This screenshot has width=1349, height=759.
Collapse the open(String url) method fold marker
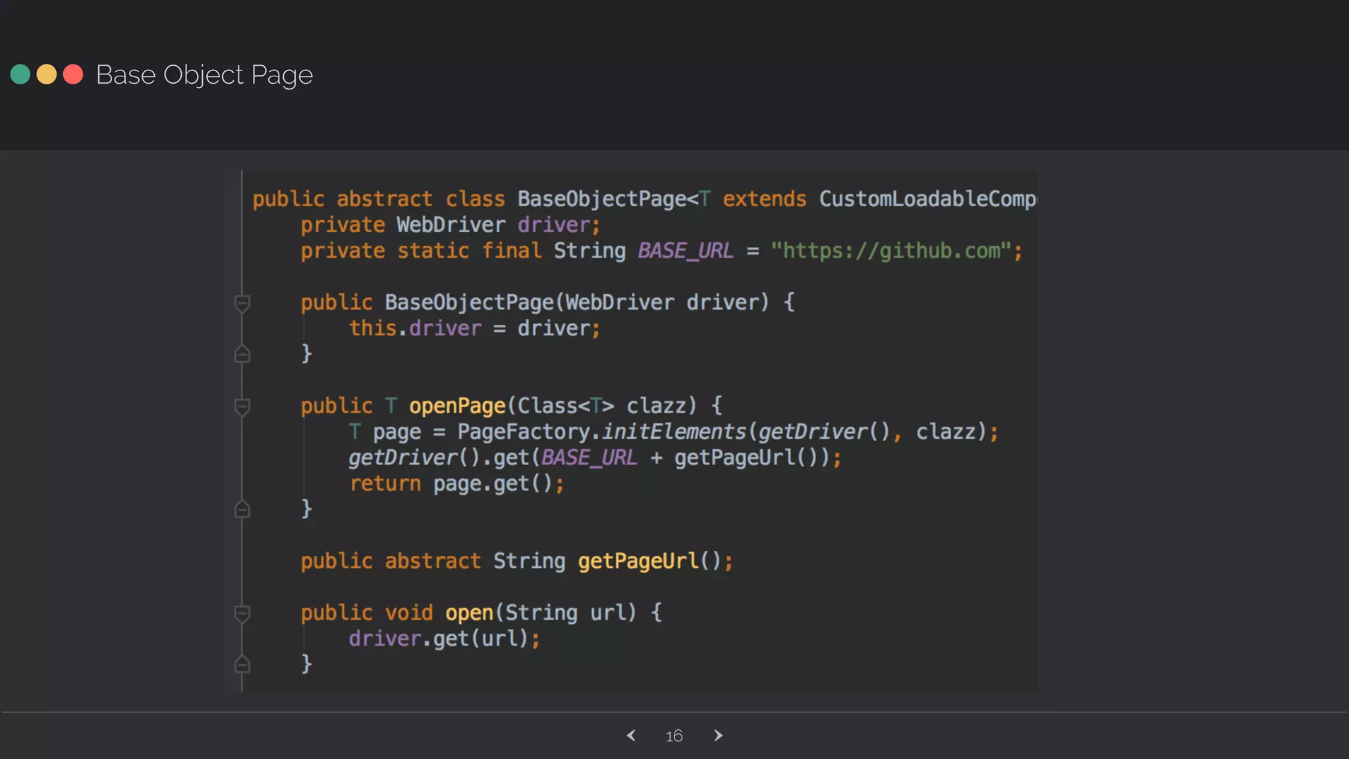[242, 613]
